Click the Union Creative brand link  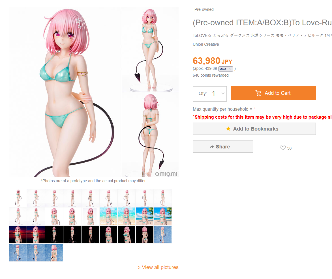click(206, 44)
